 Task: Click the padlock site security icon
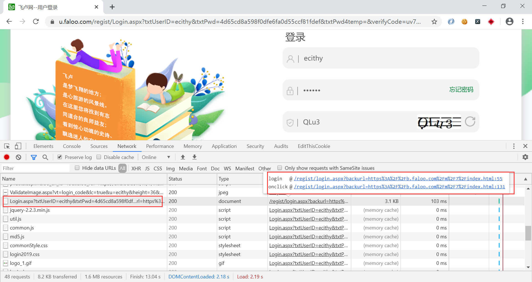tap(52, 22)
